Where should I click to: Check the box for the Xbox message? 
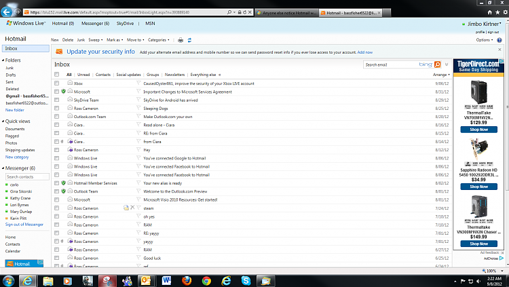[57, 83]
